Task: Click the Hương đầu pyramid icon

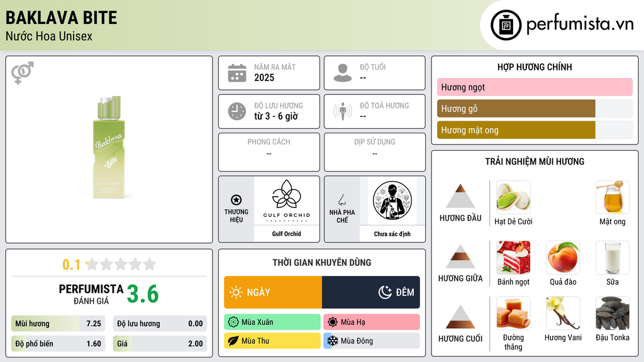Action: tap(460, 196)
